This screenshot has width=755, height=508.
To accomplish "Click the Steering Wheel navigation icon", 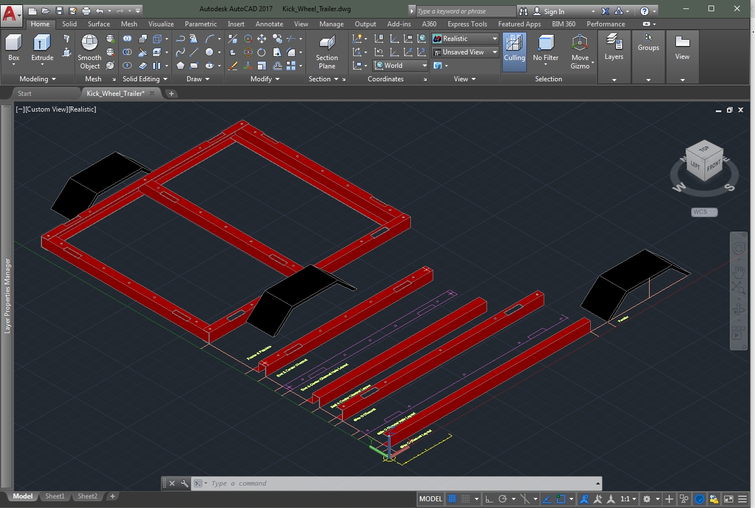I will click(x=739, y=248).
